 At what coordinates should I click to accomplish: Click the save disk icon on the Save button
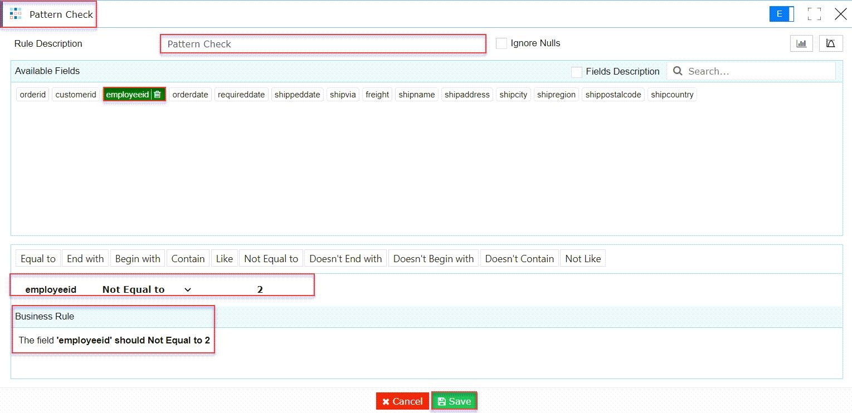click(x=442, y=401)
